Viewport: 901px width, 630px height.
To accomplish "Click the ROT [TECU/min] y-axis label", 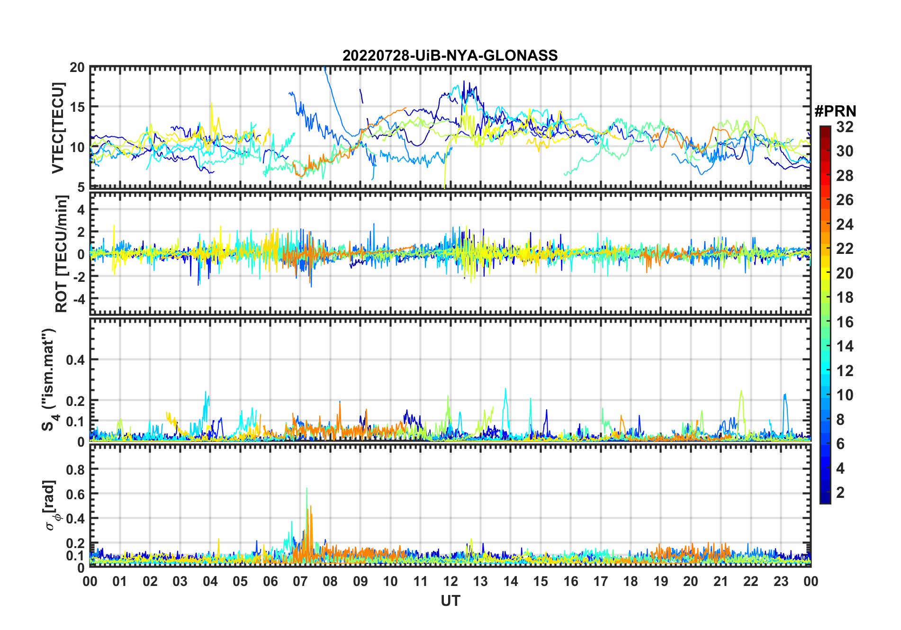I will coord(61,254).
